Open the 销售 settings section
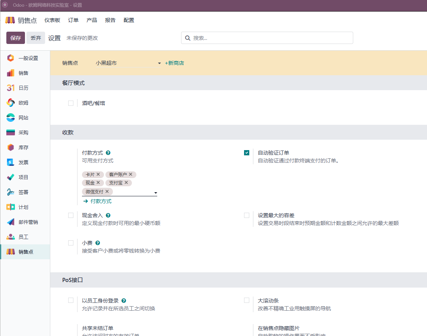Viewport: 427px width, 336px height. pyautogui.click(x=25, y=73)
